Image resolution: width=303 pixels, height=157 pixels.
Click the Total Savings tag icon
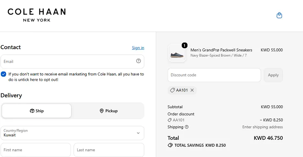(x=170, y=145)
